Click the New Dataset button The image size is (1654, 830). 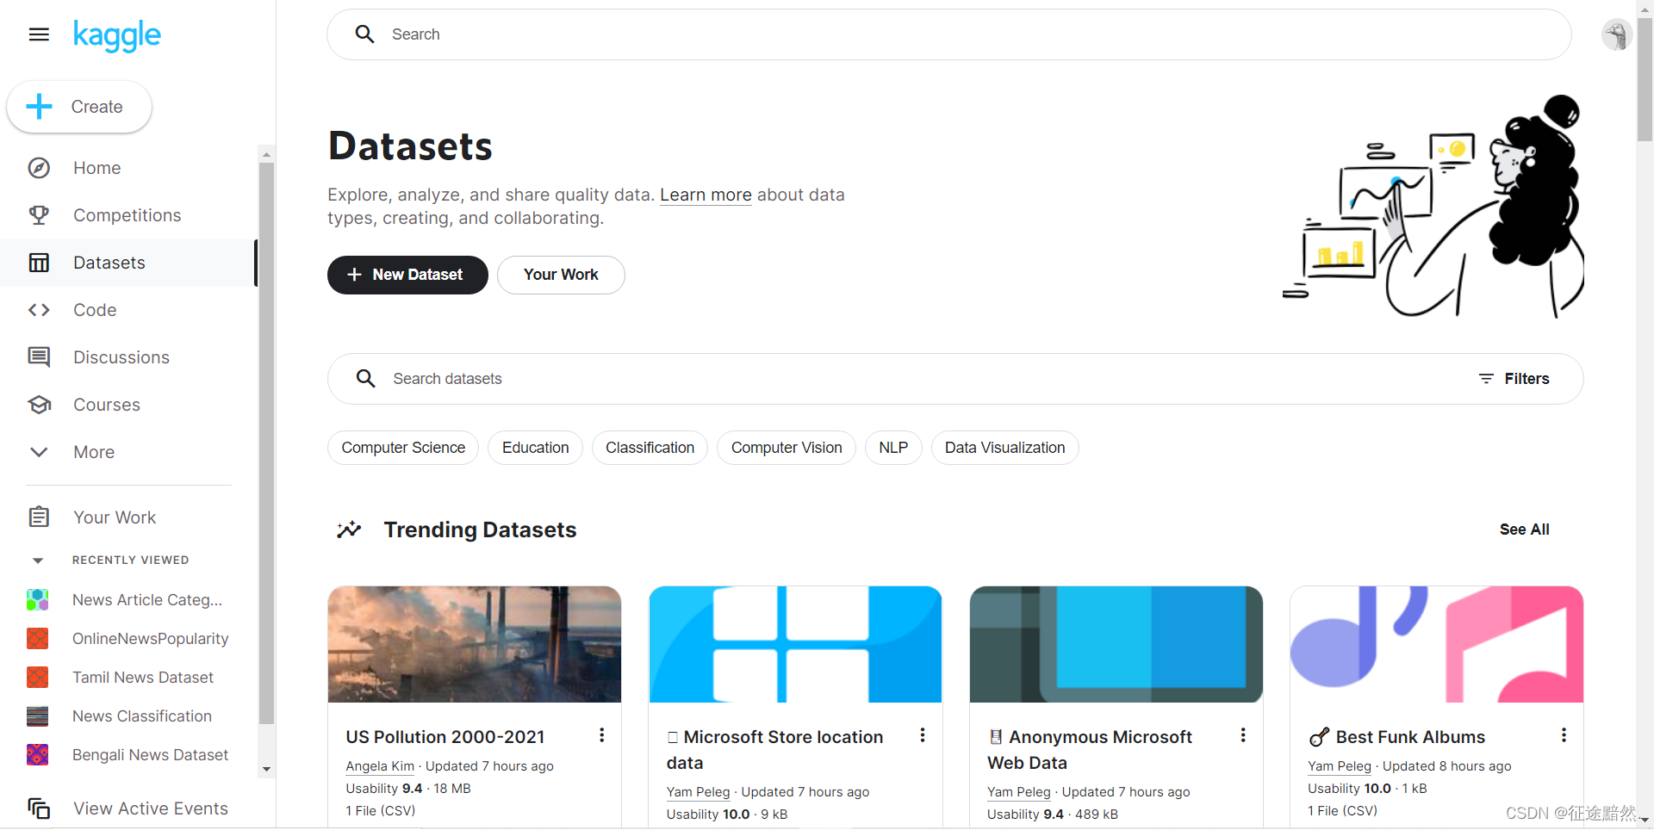click(407, 275)
